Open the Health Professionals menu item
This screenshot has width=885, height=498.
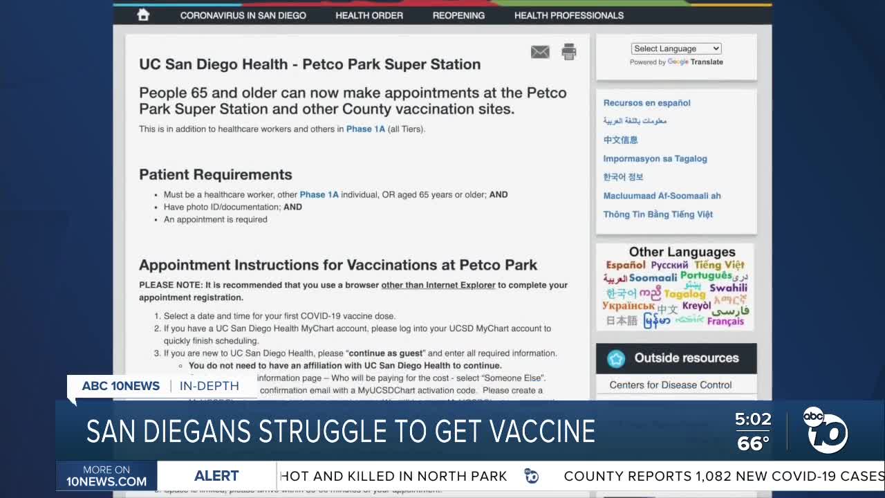[x=569, y=15]
